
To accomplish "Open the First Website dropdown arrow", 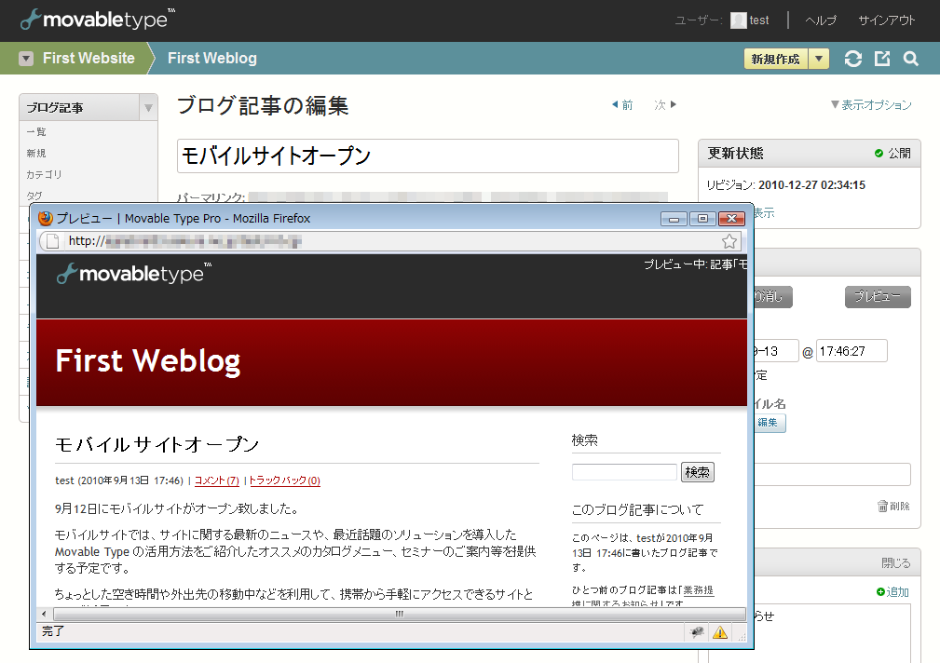I will coord(26,58).
